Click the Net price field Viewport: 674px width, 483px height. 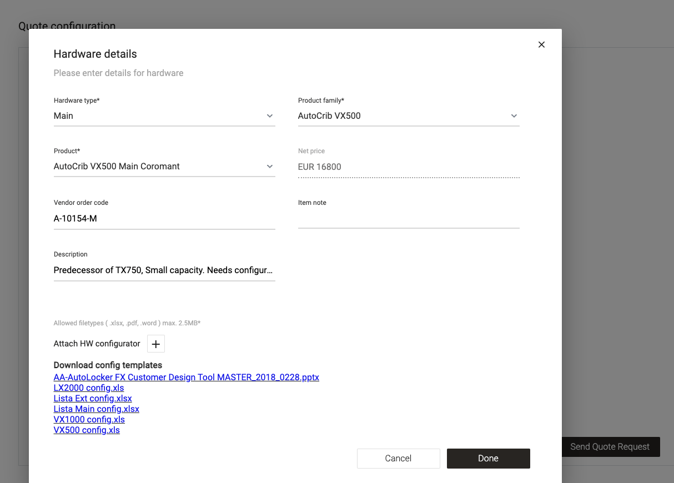click(x=408, y=167)
